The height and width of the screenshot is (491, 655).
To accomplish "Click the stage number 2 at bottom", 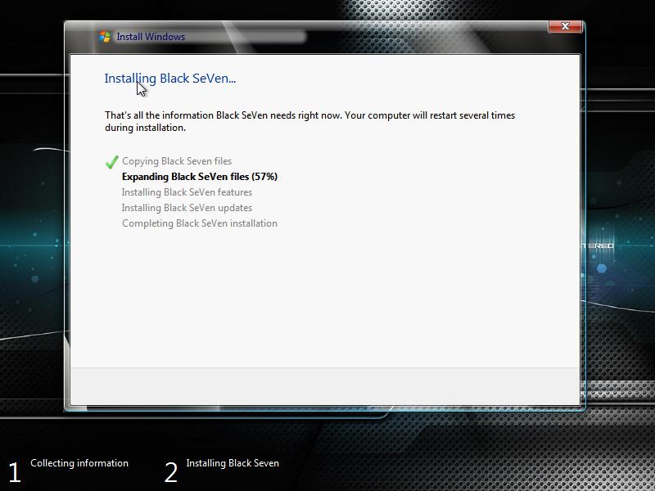I will point(171,473).
